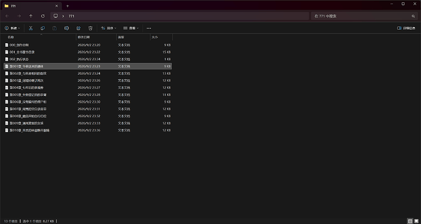Select the 771 breadcrumb in address bar

point(71,16)
